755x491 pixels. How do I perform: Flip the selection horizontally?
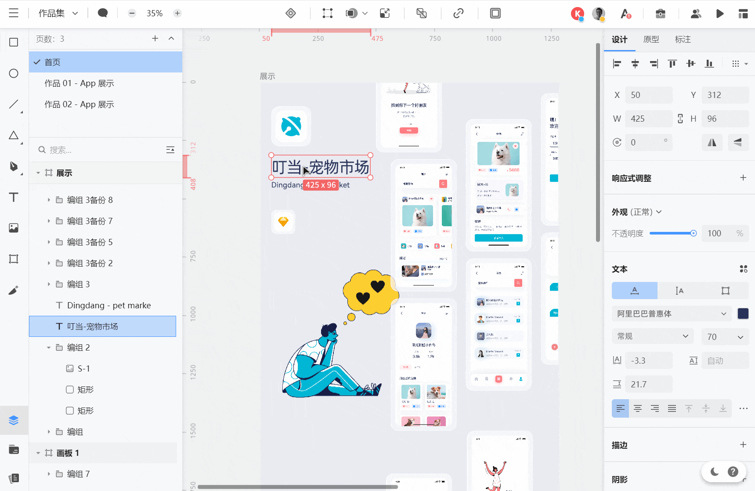pyautogui.click(x=712, y=142)
